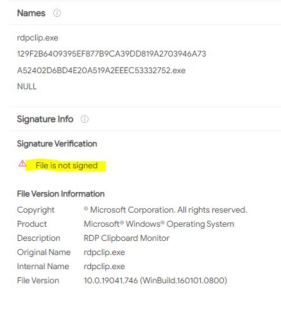Click the Original Name label
The width and height of the screenshot is (281, 309).
tap(44, 252)
